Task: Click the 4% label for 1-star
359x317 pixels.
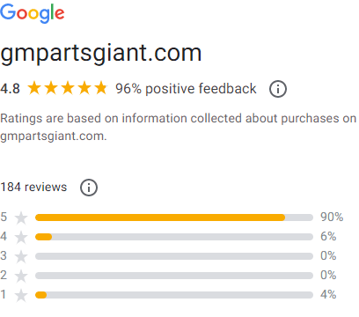Action: tap(328, 294)
